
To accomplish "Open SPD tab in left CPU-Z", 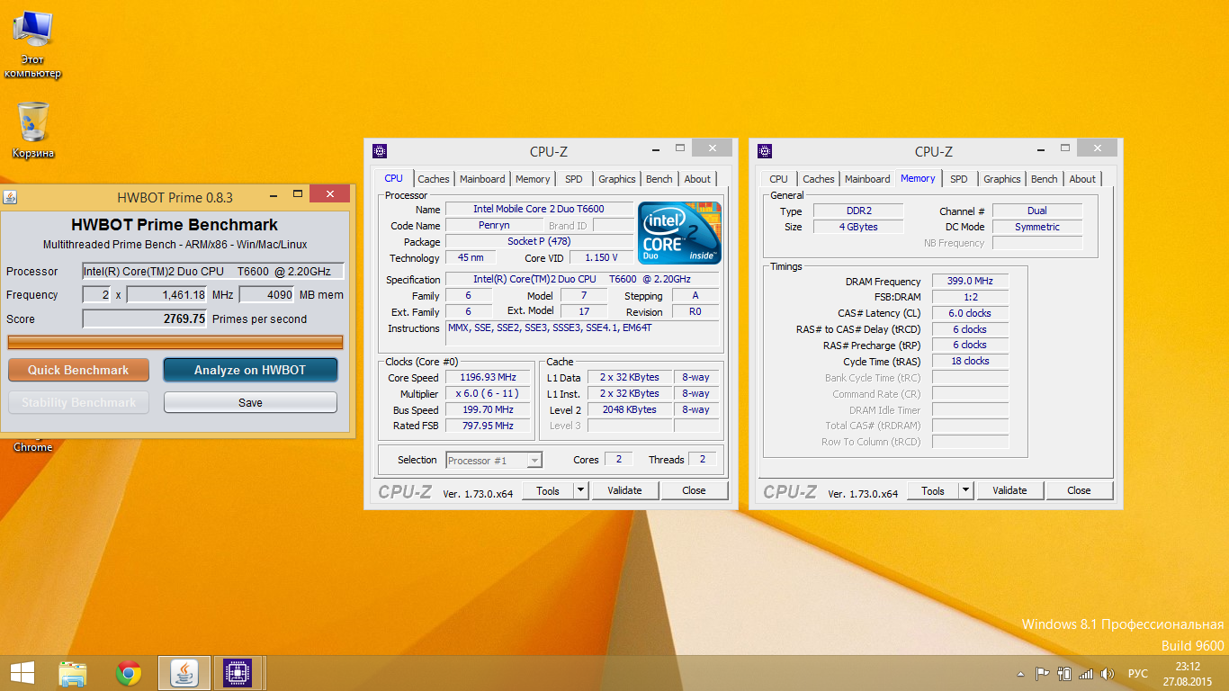I will 574,179.
